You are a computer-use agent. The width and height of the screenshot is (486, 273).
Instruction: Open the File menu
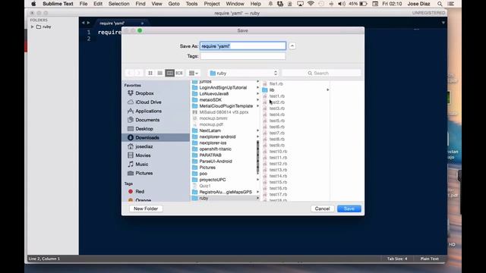84,4
